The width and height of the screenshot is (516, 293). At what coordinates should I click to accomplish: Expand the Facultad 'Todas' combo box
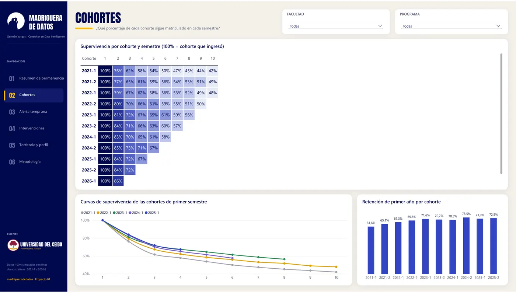click(x=336, y=26)
